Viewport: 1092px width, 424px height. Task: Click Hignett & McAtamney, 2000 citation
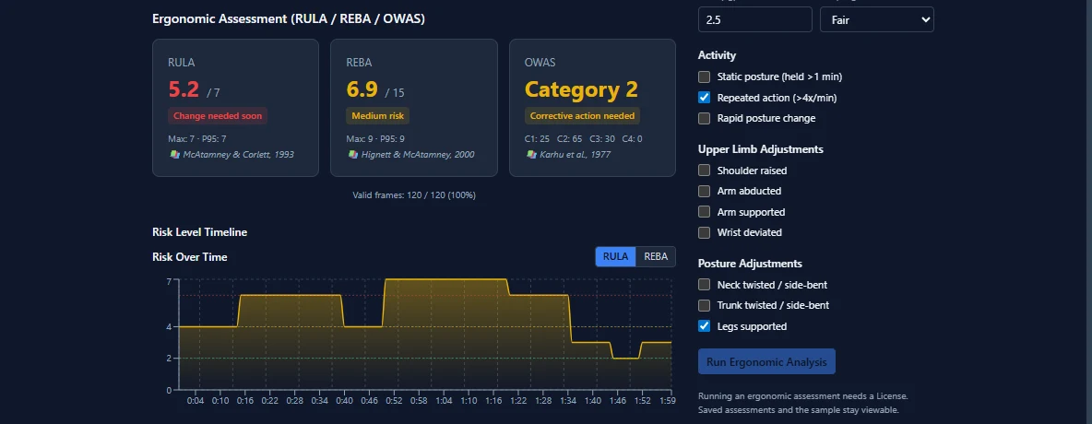point(418,155)
